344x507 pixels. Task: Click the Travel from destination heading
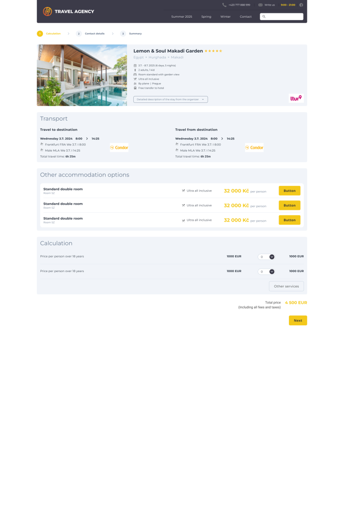click(197, 130)
